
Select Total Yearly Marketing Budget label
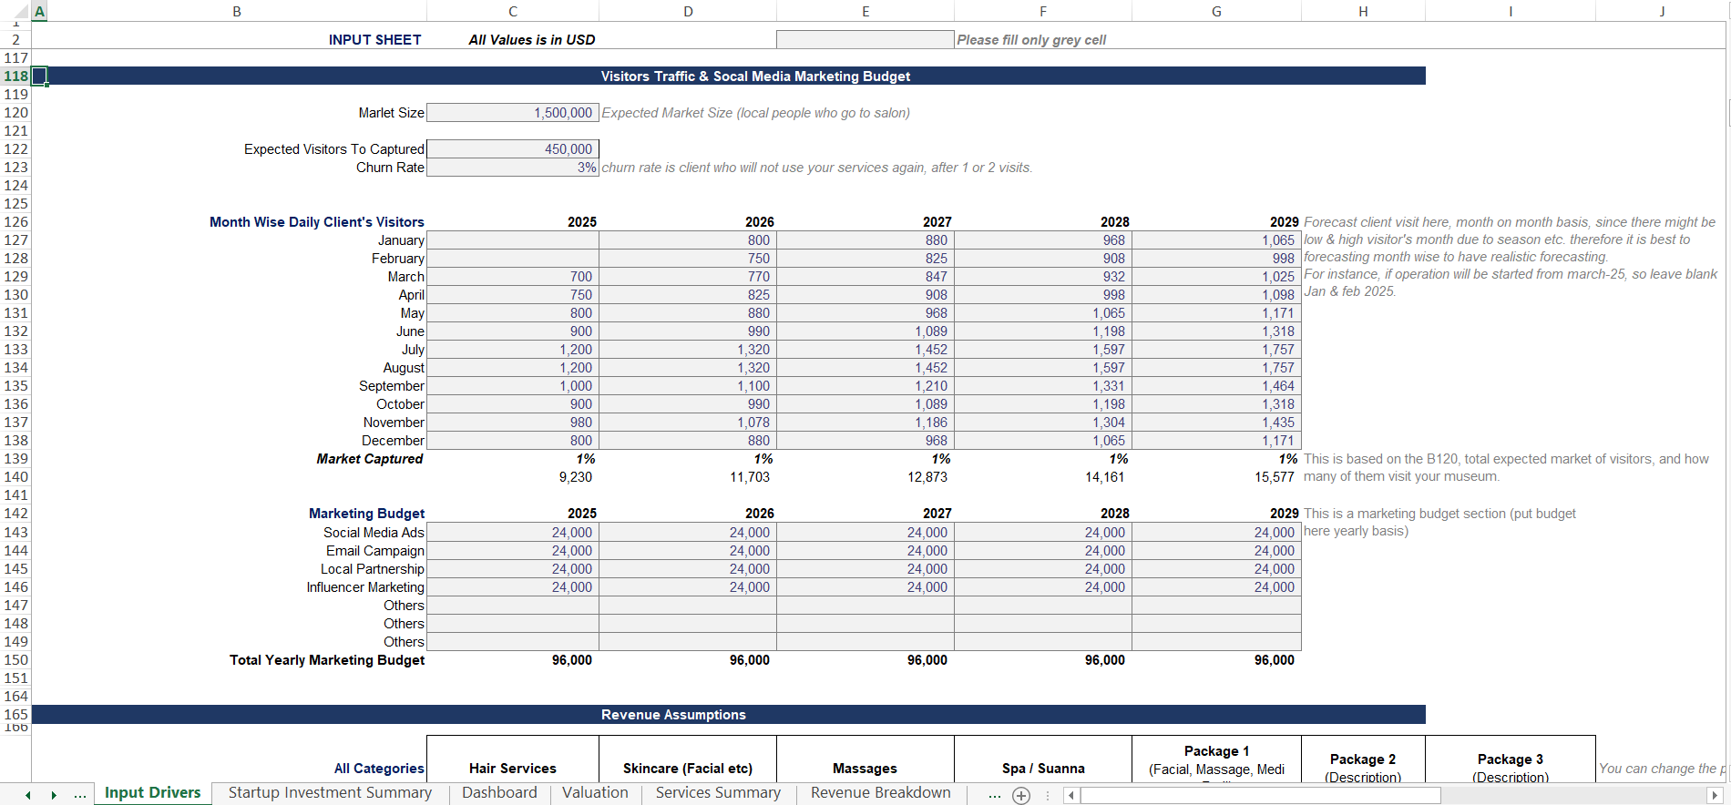tap(327, 660)
